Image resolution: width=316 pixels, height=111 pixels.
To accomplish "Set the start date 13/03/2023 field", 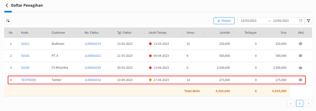I will (x=249, y=21).
